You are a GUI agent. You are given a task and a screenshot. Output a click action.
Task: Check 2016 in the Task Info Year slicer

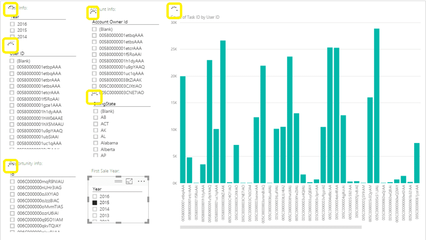12,24
